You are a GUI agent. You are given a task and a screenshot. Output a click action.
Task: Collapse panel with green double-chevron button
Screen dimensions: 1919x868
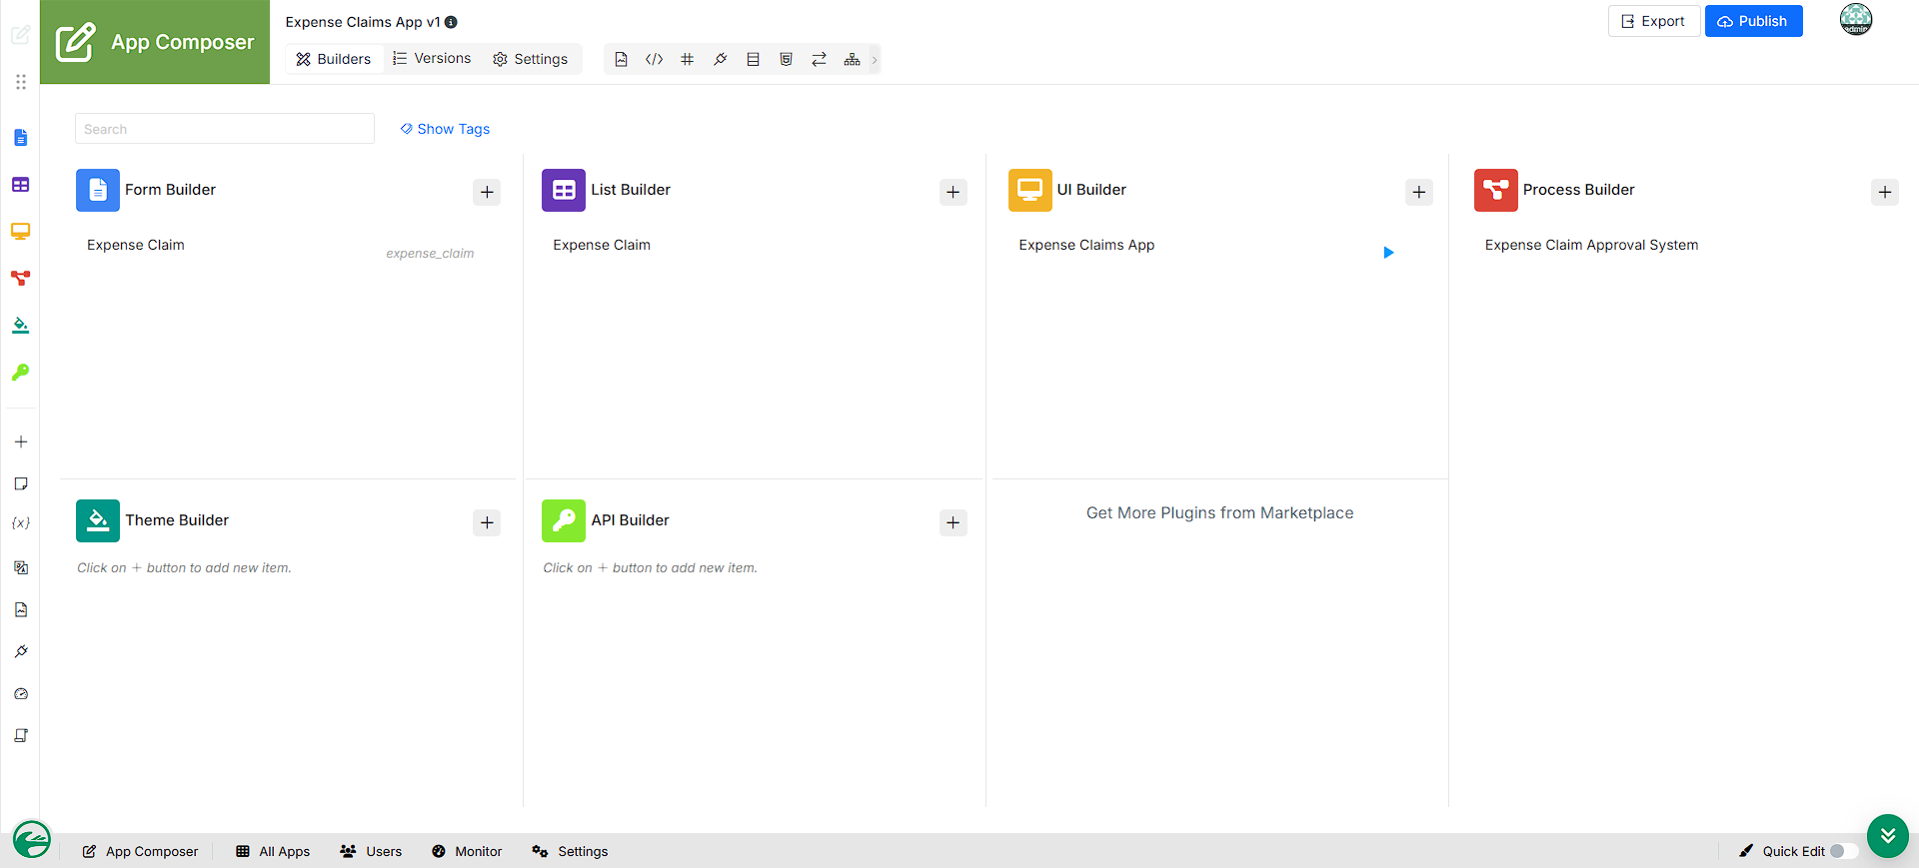click(1887, 836)
